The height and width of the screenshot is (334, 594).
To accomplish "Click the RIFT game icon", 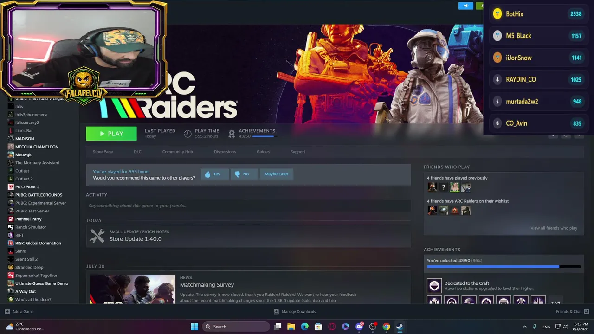I will 11,235.
